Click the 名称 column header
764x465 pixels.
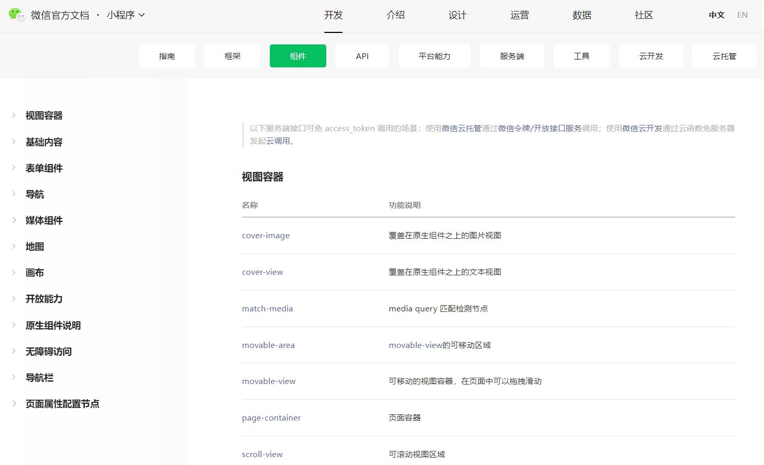coord(250,205)
